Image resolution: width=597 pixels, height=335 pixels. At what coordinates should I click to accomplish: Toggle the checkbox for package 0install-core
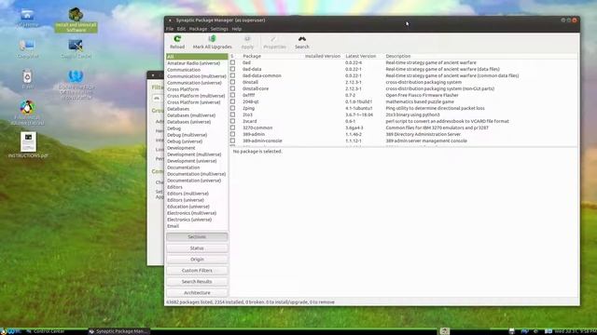232,88
